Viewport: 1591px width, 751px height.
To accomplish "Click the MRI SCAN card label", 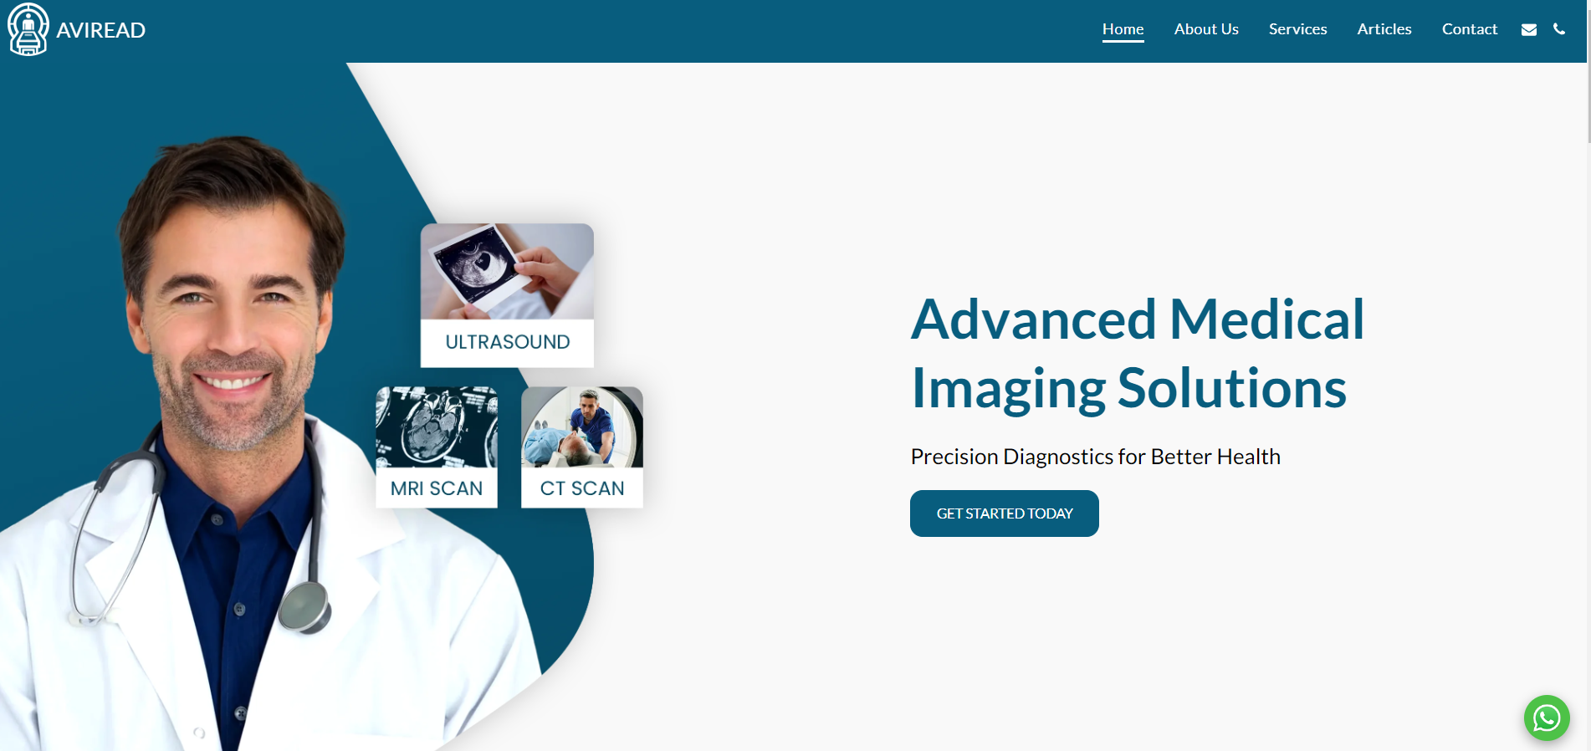I will pos(437,488).
